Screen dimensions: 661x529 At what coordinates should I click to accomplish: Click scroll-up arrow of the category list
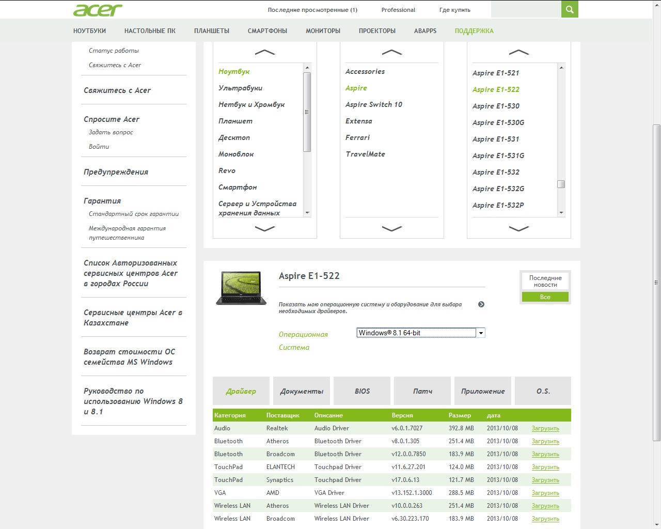pos(307,68)
